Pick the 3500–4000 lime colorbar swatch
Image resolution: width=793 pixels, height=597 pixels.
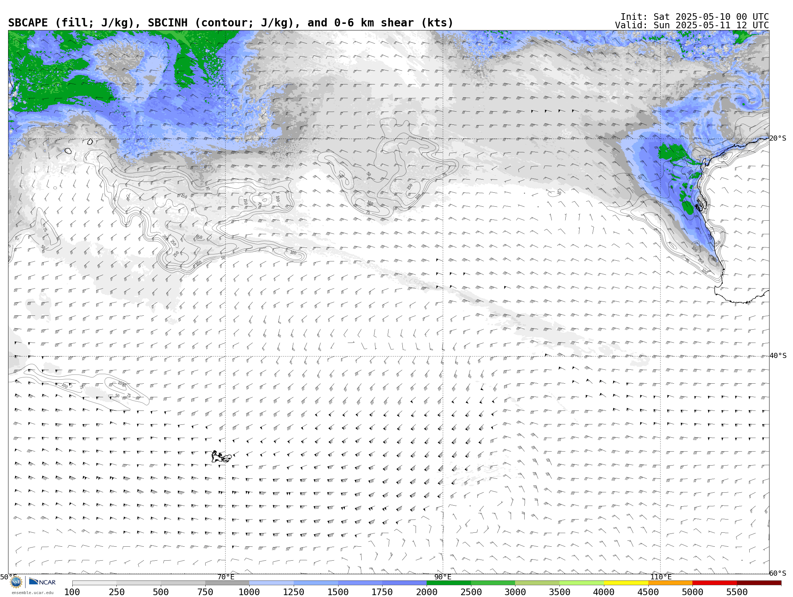582,583
